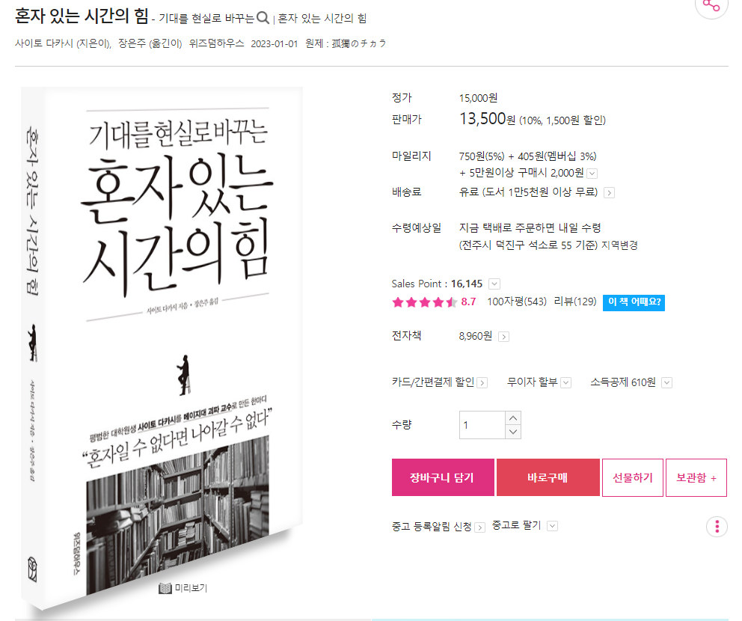Click the star rating icons
Screen dimensions: 742x621
tap(424, 302)
